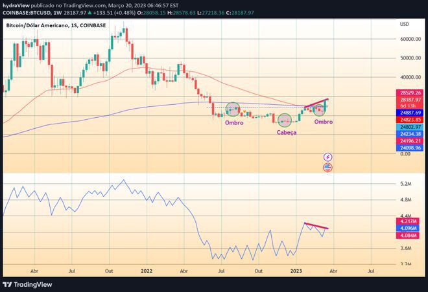Click the green circle above left Ombro
Screen dimensions: 428x292
(x=233, y=109)
